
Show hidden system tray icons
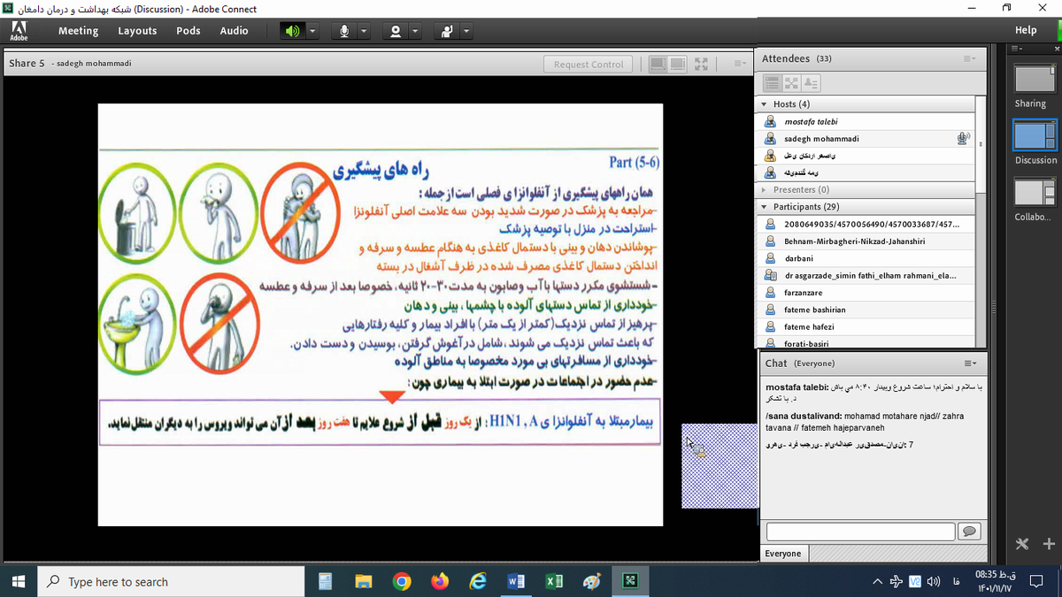pos(877,581)
